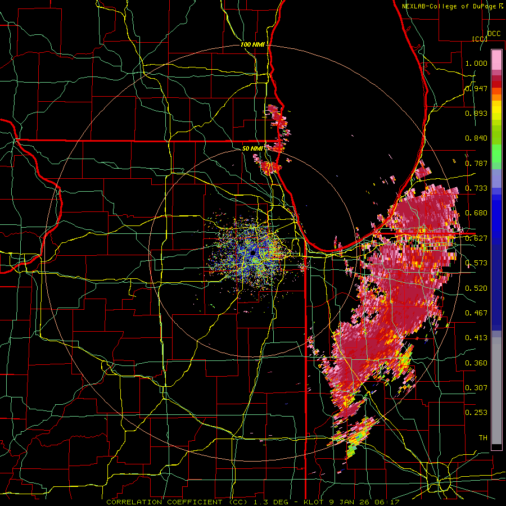Viewport: 506px width, 506px height.
Task: Select the 0.573 scale value
Action: click(x=476, y=263)
